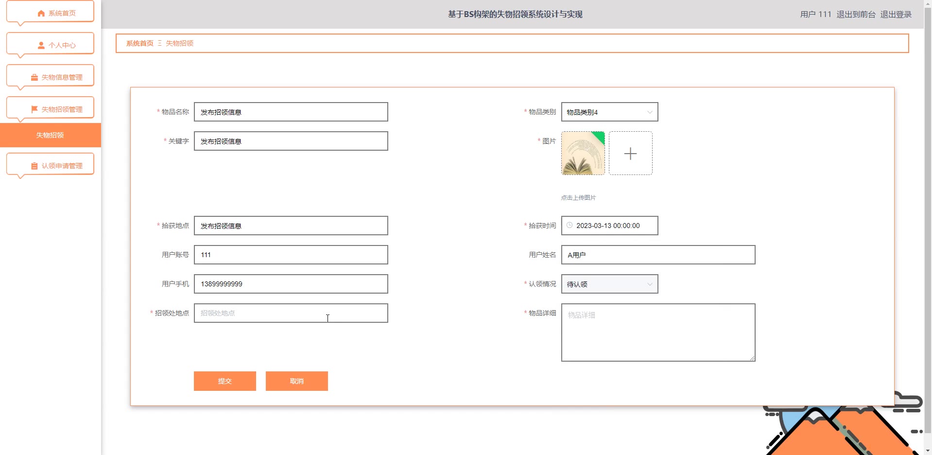Click the flag icon beside 失物招领管理
The width and height of the screenshot is (932, 455).
35,109
